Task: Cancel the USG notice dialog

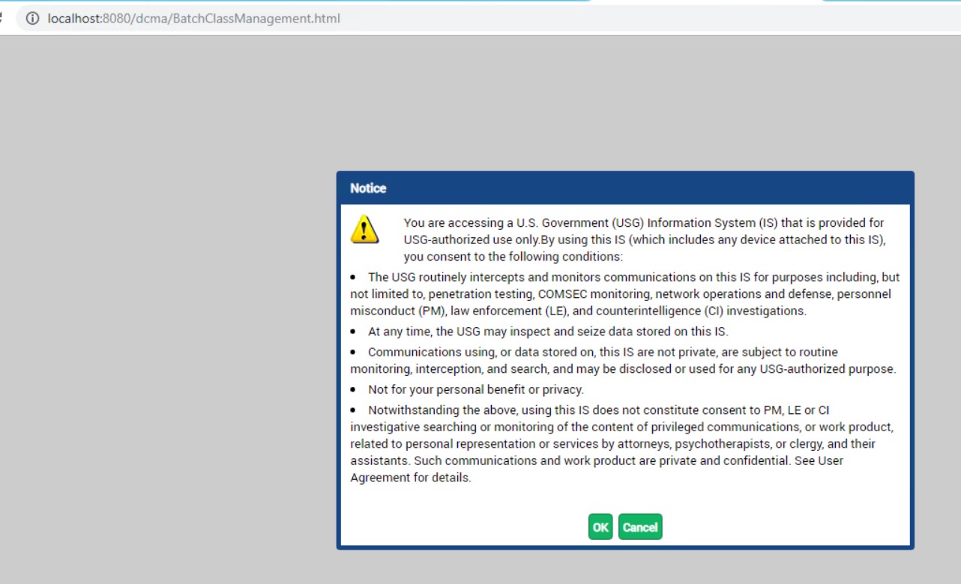Action: point(640,527)
